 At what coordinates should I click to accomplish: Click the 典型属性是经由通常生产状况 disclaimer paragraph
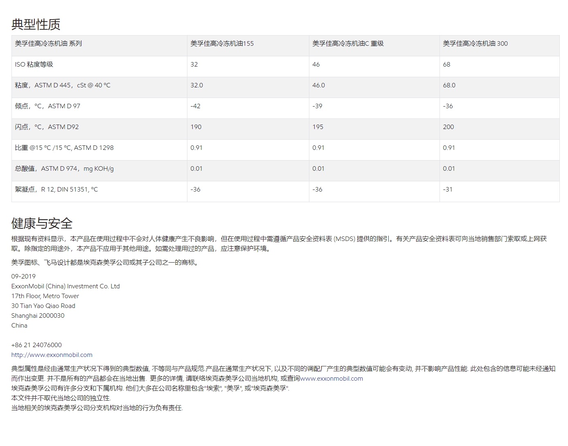coord(283,374)
